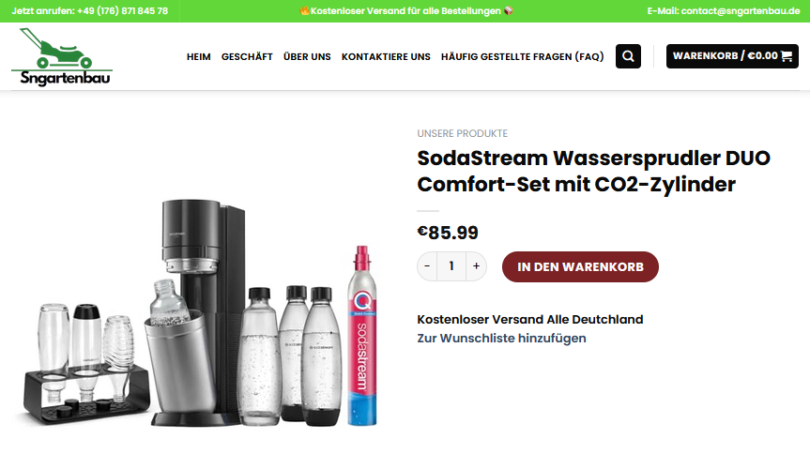Viewport: 810px width, 469px height.
Task: Click the fire emoji in shipping banner
Action: (x=305, y=11)
